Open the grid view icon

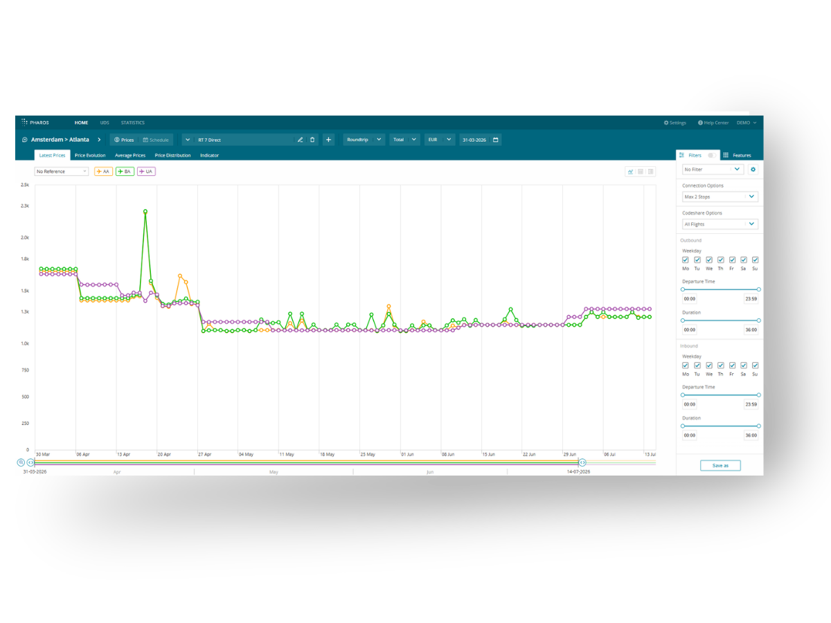click(651, 172)
